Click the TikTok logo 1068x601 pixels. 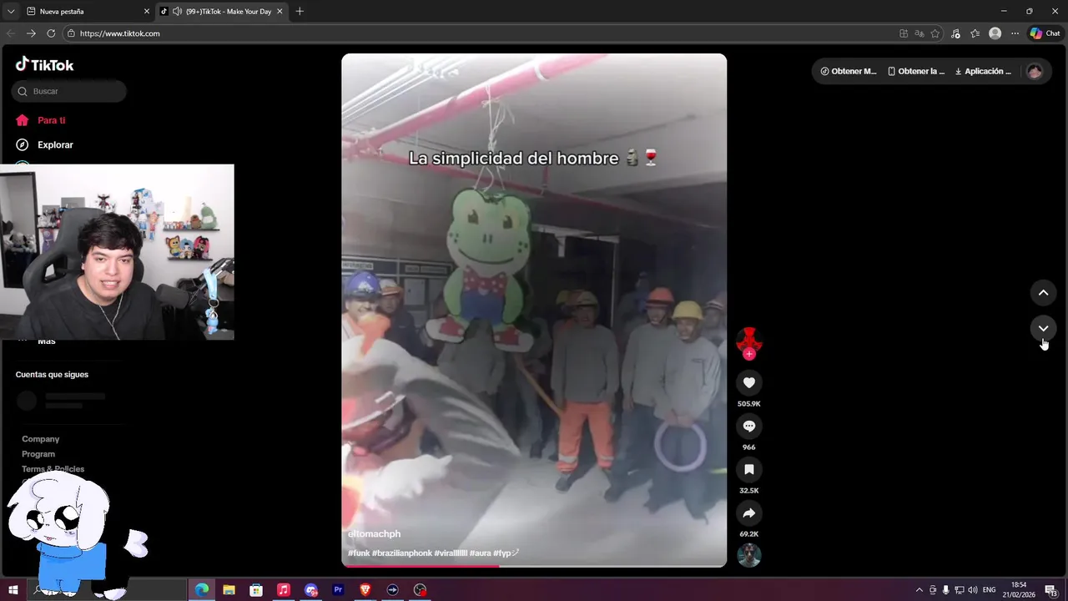coord(44,64)
